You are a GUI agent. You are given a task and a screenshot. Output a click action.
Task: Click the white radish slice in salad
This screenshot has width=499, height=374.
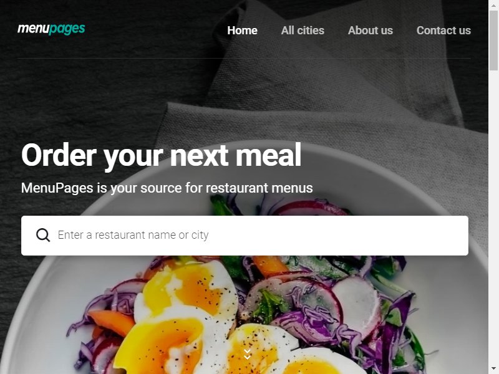(358, 305)
